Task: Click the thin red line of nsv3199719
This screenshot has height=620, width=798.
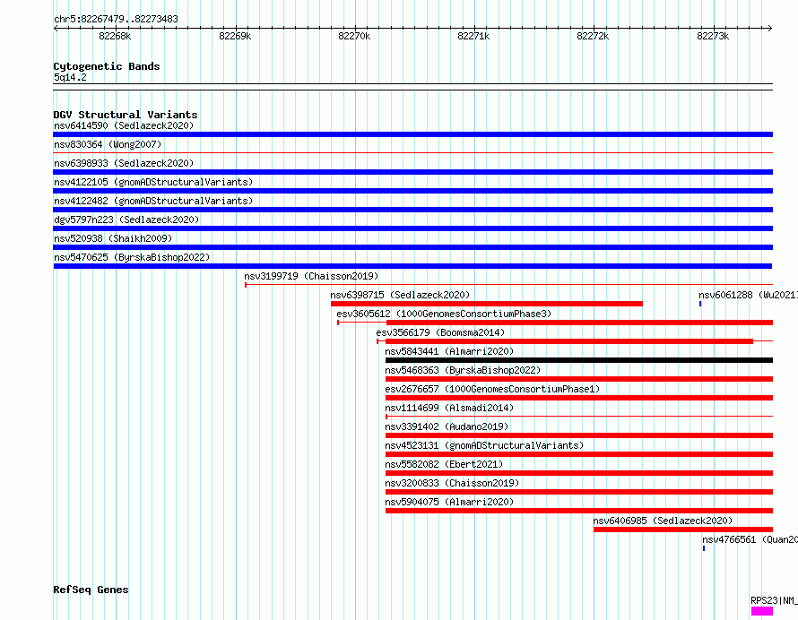Action: [509, 285]
